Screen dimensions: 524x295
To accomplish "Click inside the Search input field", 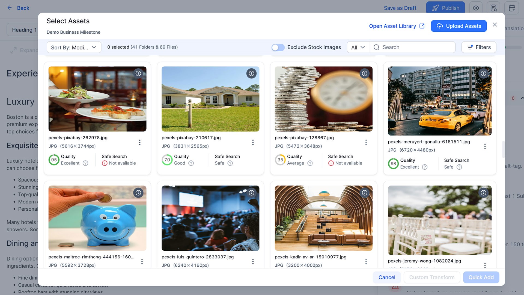I will click(x=409, y=47).
